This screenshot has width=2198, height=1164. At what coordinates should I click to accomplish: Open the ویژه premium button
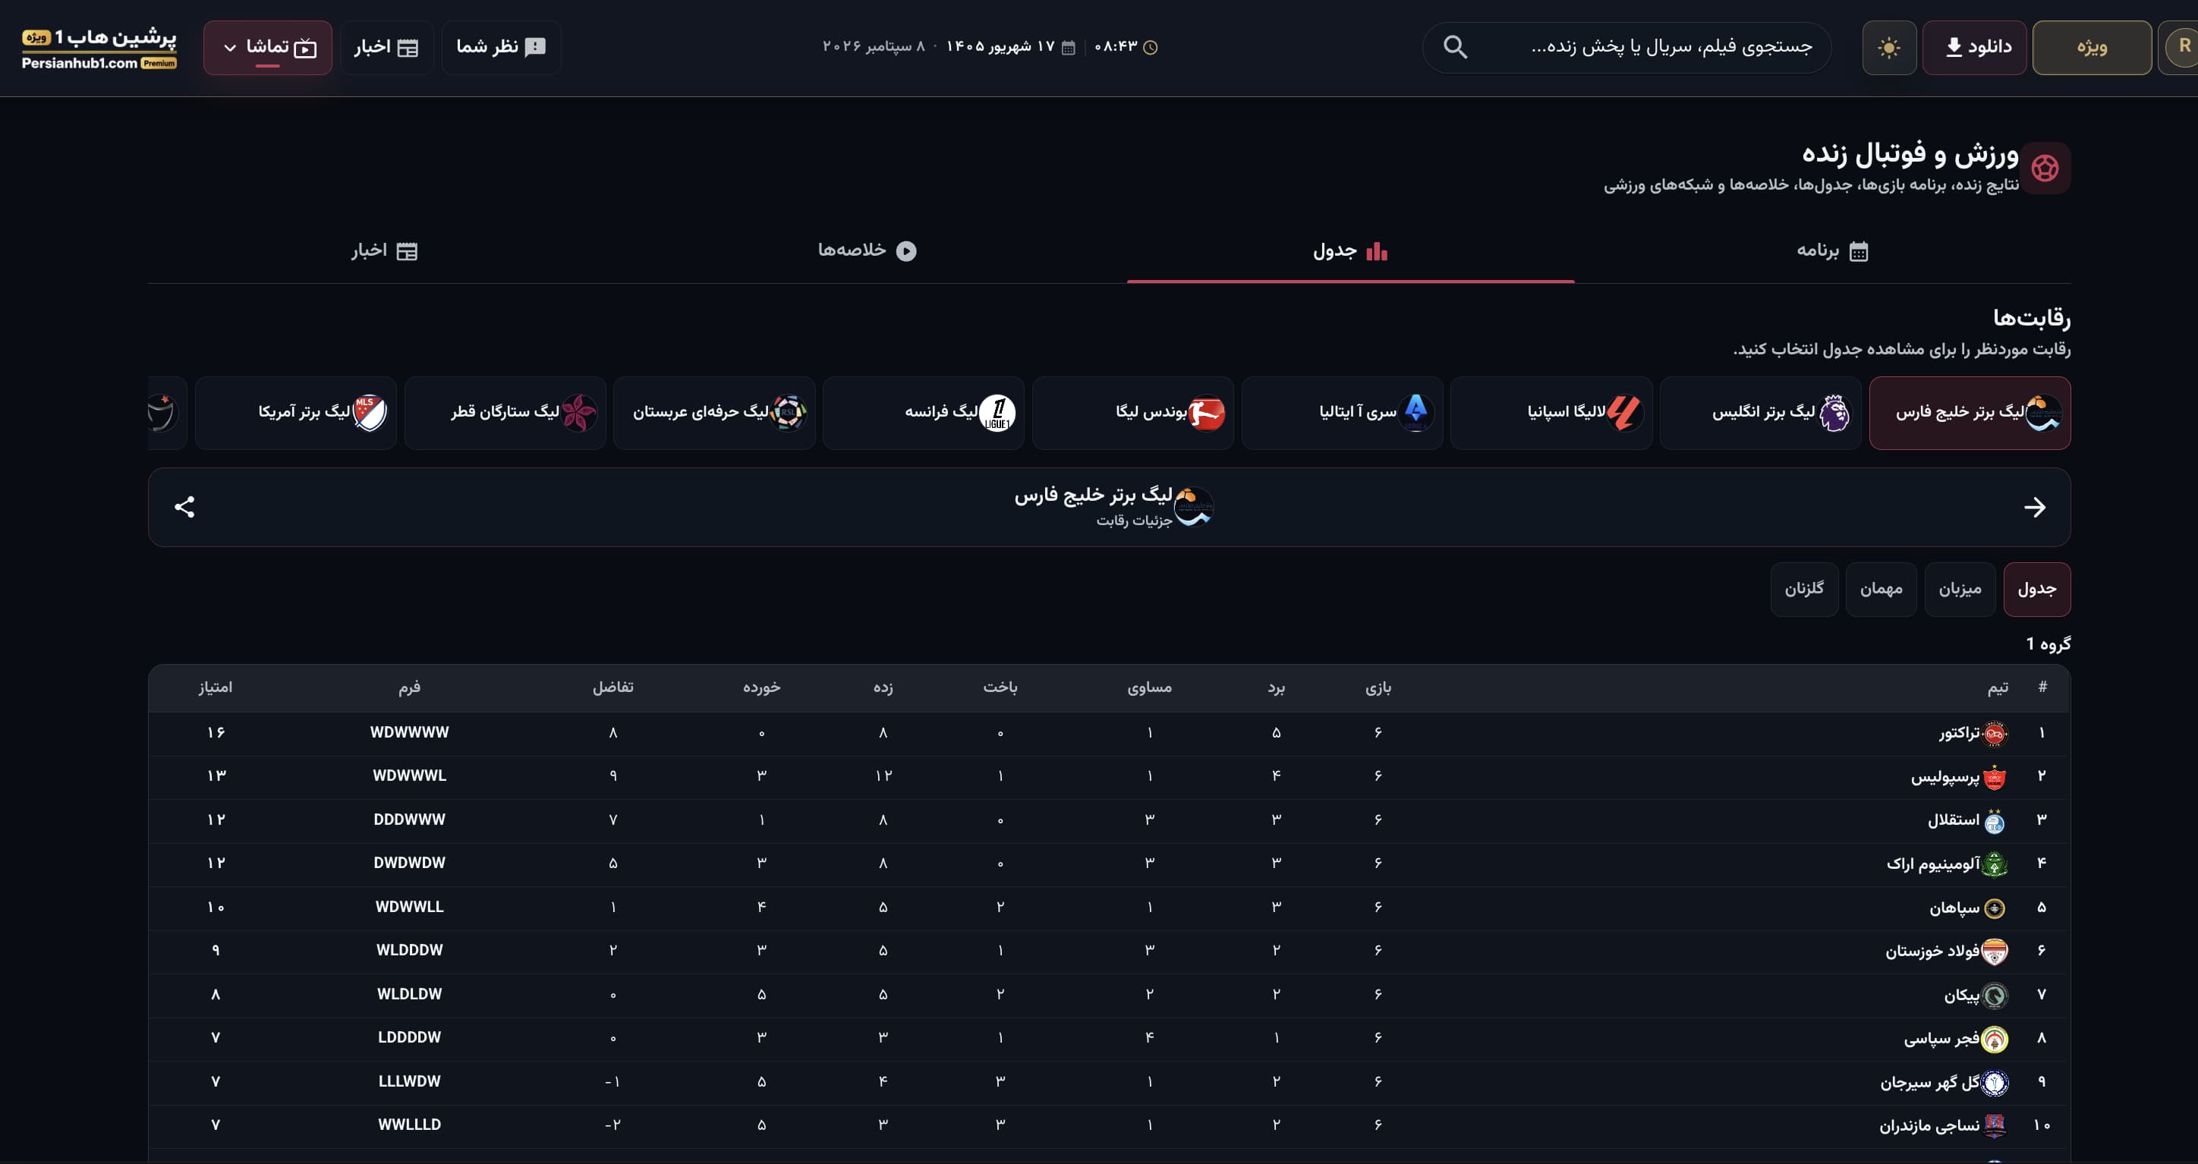[x=2091, y=48]
